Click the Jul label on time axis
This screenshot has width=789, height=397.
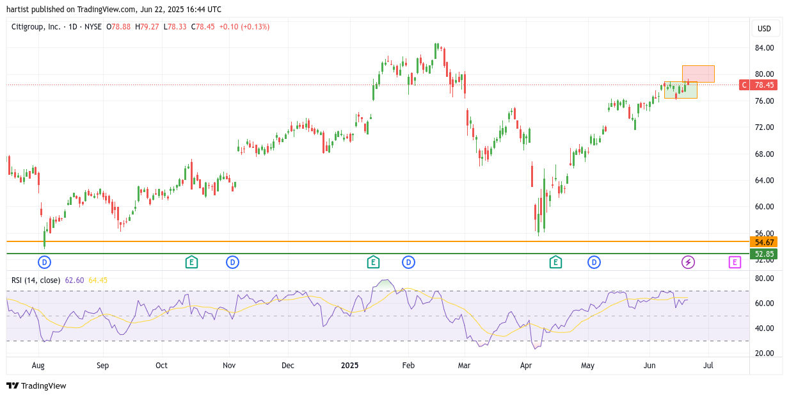point(708,366)
